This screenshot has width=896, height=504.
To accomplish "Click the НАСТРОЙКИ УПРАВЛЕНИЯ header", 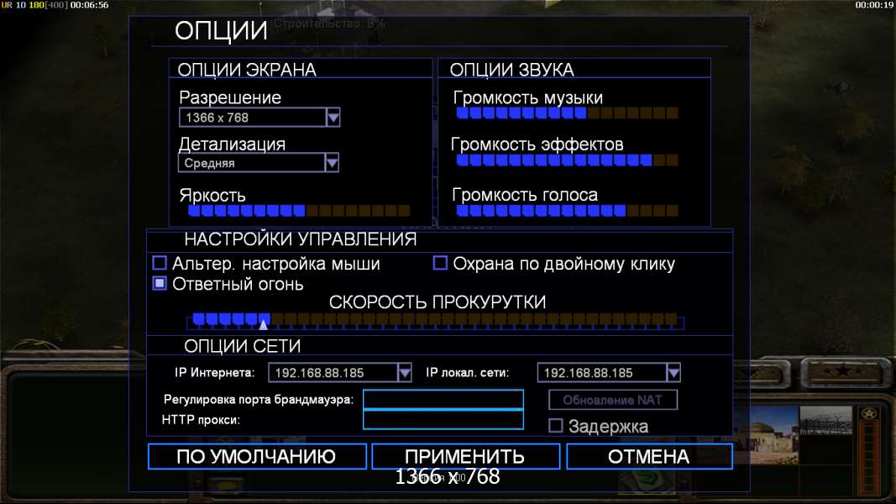I will click(301, 239).
